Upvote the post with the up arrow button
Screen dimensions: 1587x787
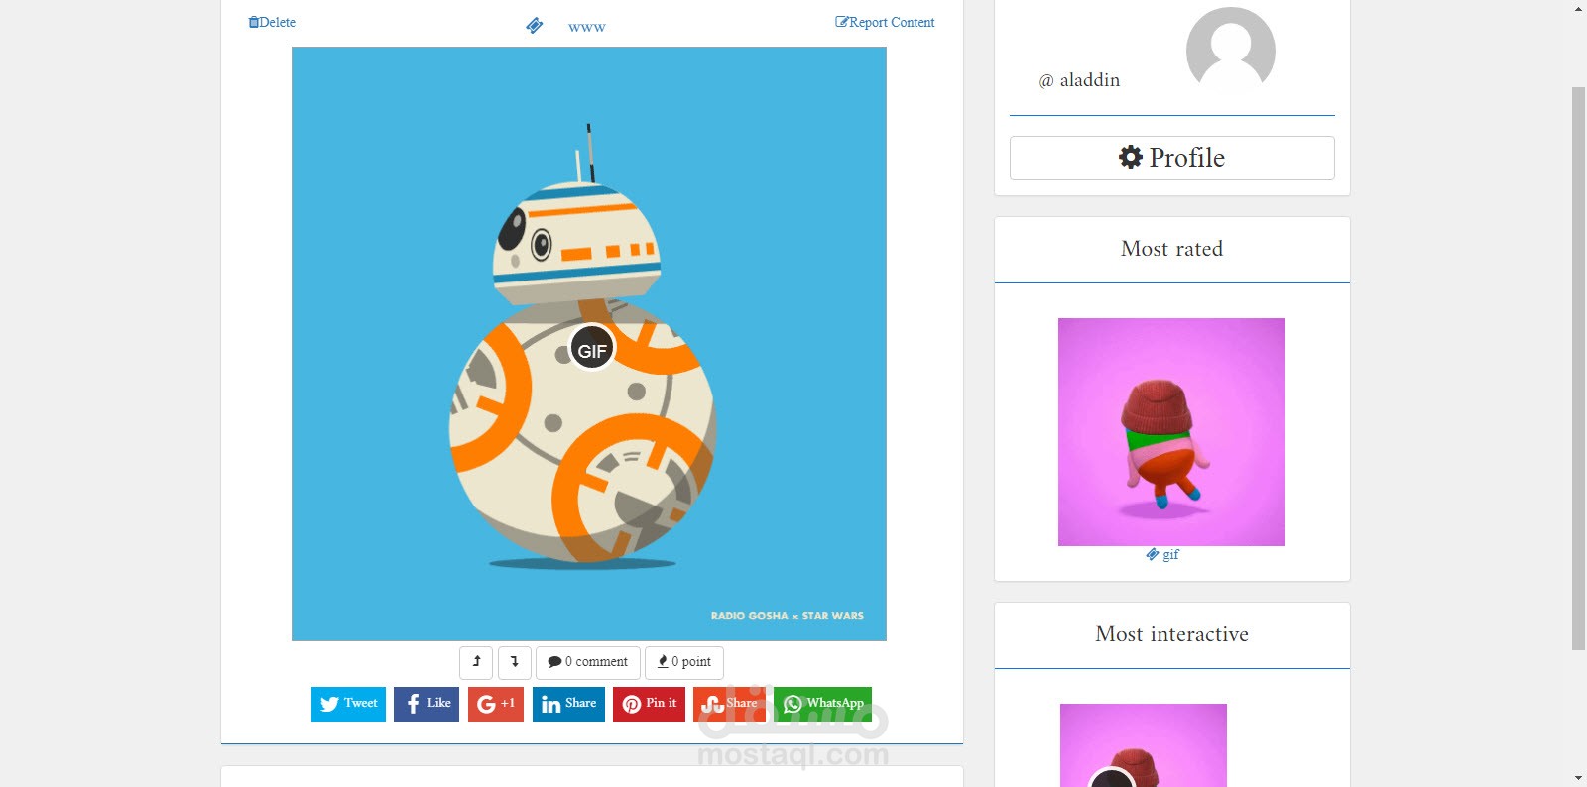tap(476, 662)
